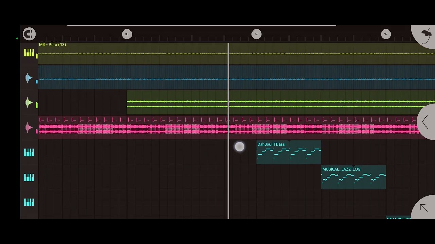Select the pink audio waveform track icon

pos(29,127)
